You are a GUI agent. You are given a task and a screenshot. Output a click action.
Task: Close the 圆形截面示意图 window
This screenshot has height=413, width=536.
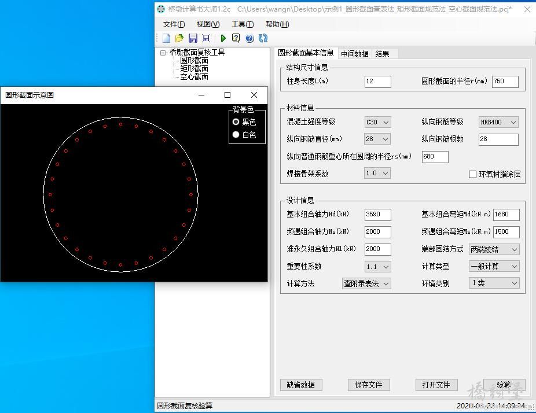click(x=254, y=95)
